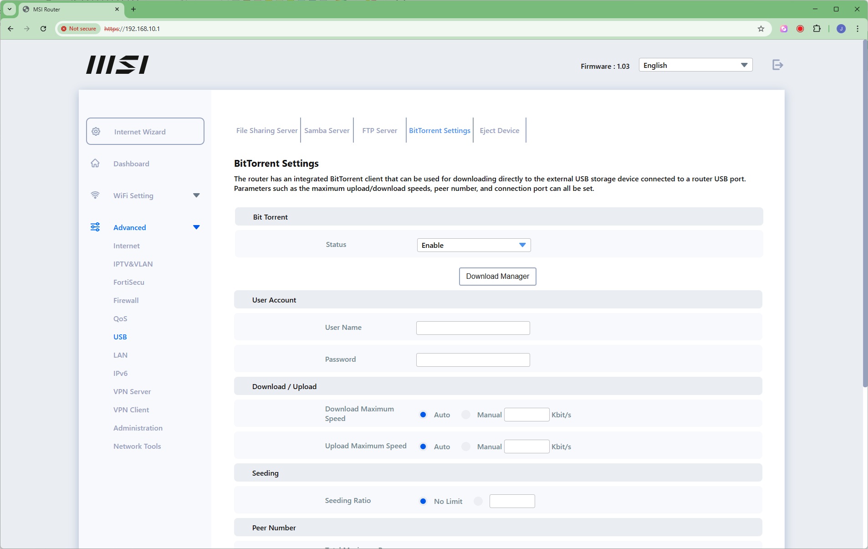Click the Internet Wizard gear icon
Image resolution: width=868 pixels, height=549 pixels.
click(x=96, y=132)
